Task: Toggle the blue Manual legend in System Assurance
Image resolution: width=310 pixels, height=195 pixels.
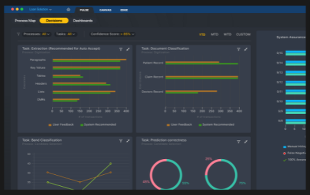Action: pyautogui.click(x=294, y=147)
